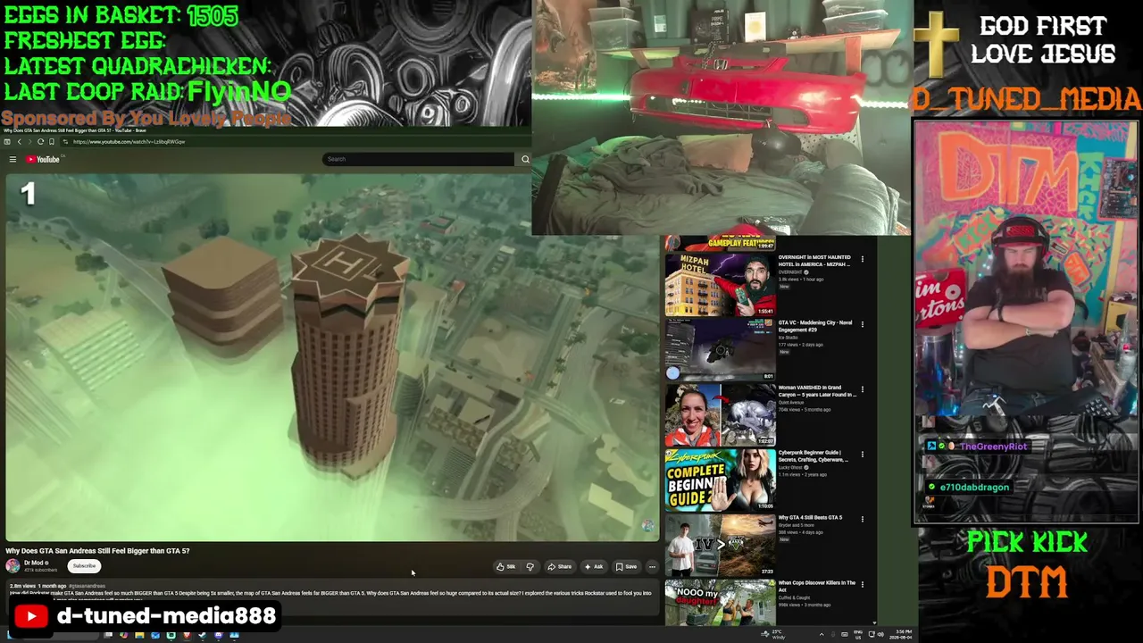The height and width of the screenshot is (643, 1143).
Task: Open options menu for Cyberpunk Beginner Guide
Action: (x=863, y=455)
